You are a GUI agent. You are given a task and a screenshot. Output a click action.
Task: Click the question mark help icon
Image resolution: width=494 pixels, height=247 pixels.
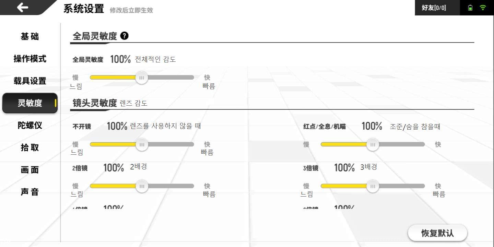coord(125,36)
